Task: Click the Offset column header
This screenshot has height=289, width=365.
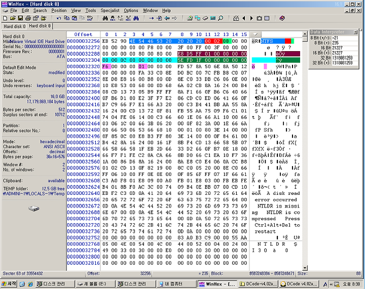Action: (x=83, y=34)
